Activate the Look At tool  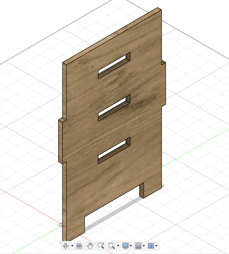(79, 246)
